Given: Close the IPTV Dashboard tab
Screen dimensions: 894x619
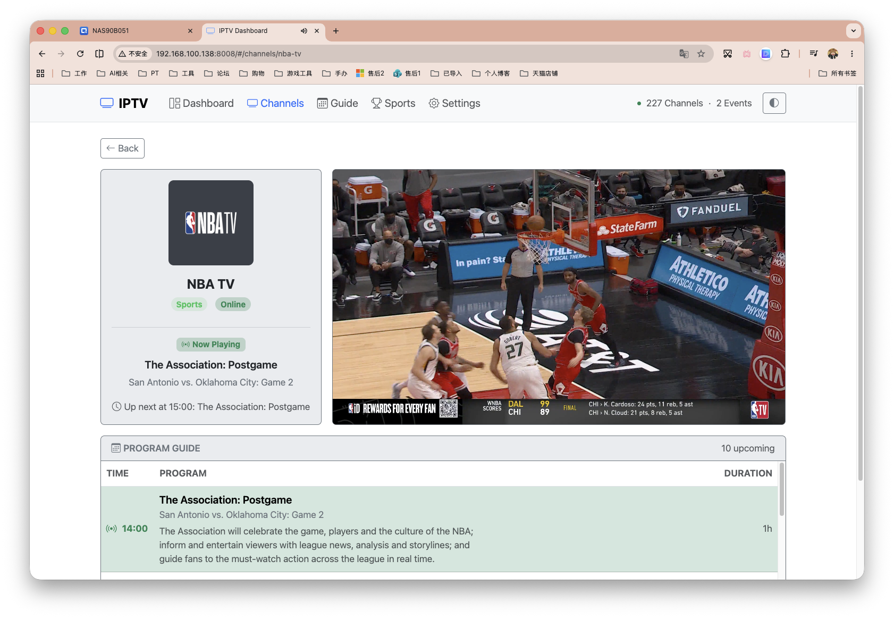Looking at the screenshot, I should coord(317,31).
